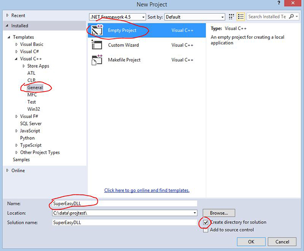Expand Other Project Types node
Screen dimensions: 304x251
[x=17, y=152]
